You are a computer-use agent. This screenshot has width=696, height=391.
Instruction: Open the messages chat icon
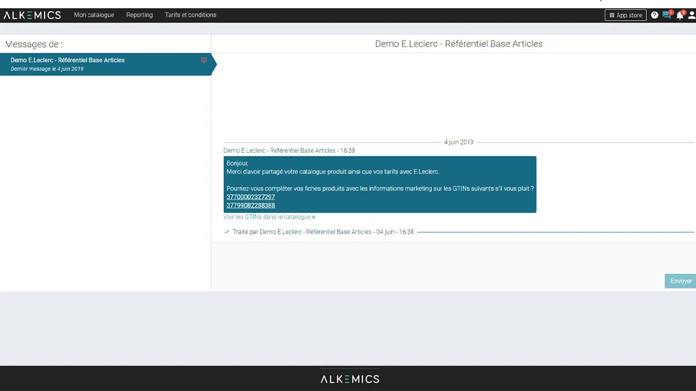coord(667,15)
